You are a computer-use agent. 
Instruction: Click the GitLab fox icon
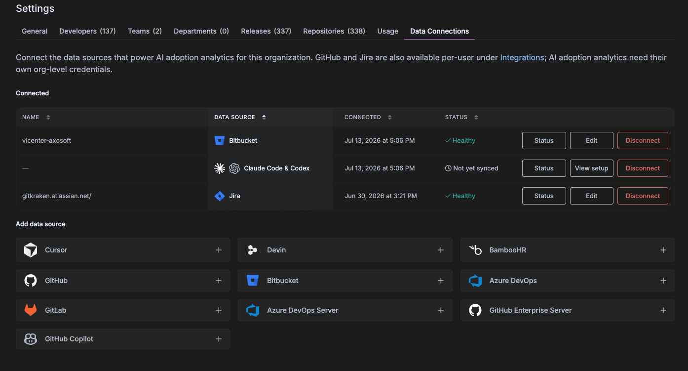click(31, 310)
